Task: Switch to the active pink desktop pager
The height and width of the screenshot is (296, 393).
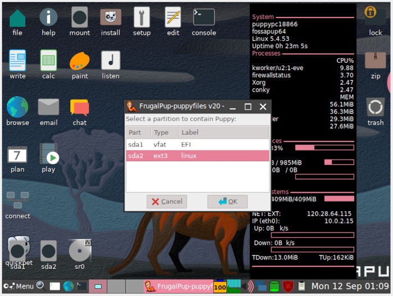Action: coord(98,286)
